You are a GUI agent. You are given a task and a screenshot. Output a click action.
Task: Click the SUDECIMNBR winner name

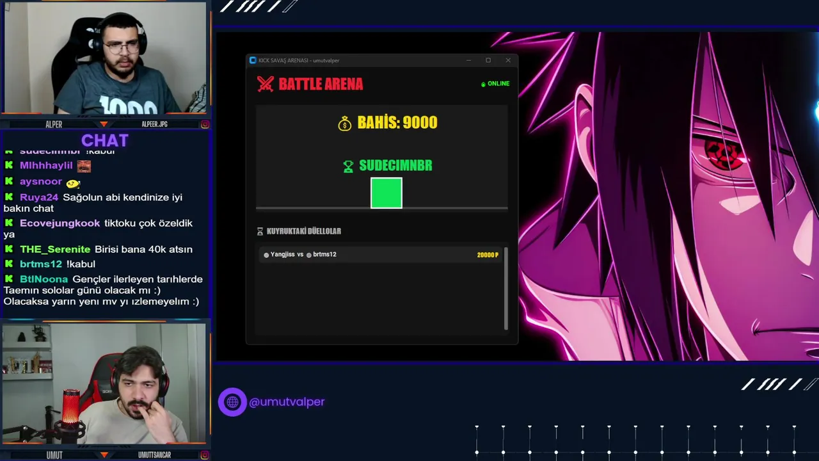(x=395, y=166)
